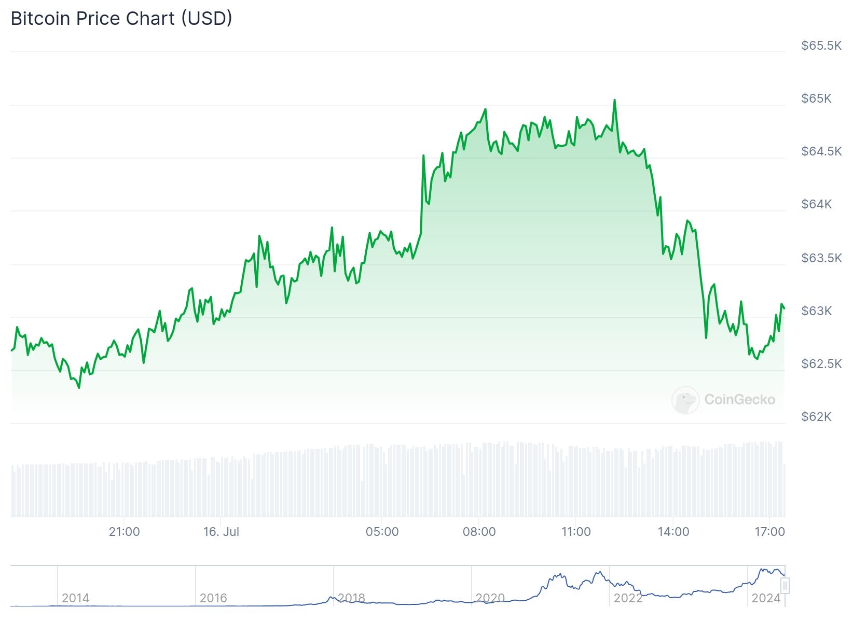Click the 21:00 time axis label

point(124,532)
